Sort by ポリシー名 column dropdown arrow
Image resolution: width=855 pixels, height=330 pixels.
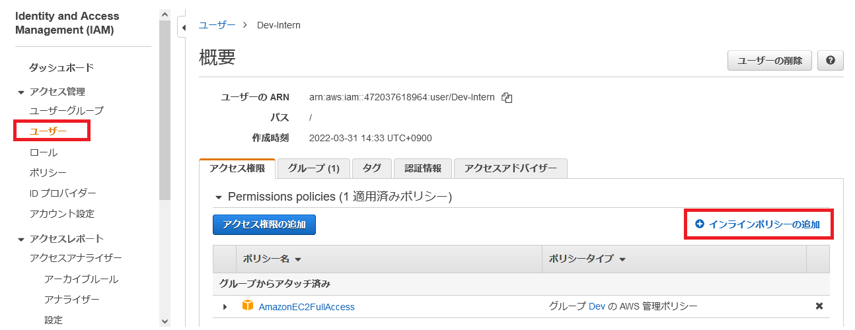point(297,259)
